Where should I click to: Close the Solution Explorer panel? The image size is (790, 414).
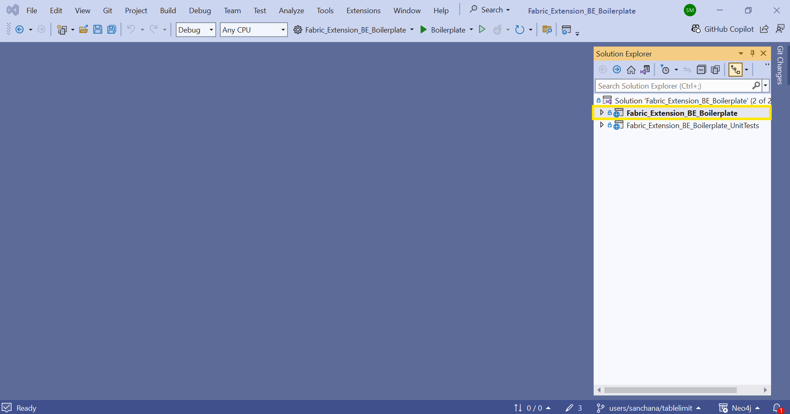(x=764, y=54)
